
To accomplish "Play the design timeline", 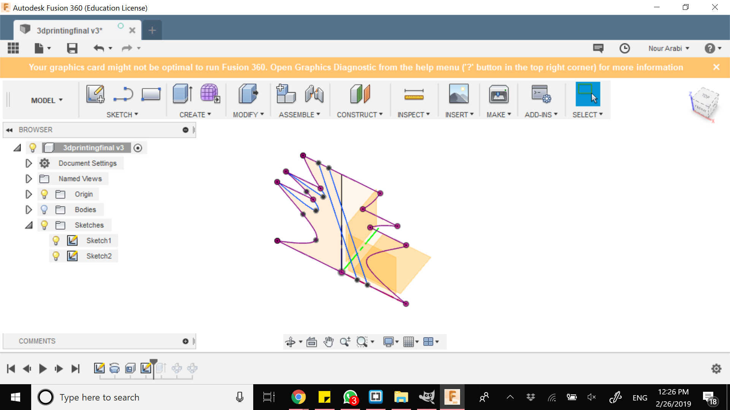I will click(x=43, y=369).
